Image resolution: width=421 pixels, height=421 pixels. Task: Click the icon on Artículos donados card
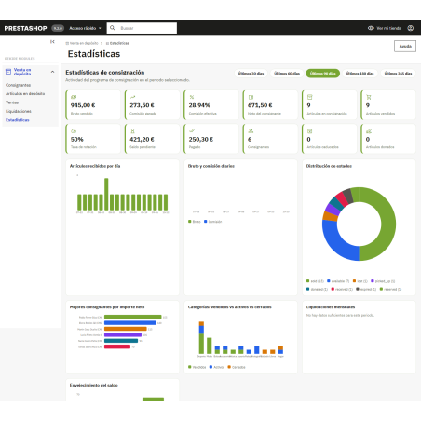[x=369, y=131]
